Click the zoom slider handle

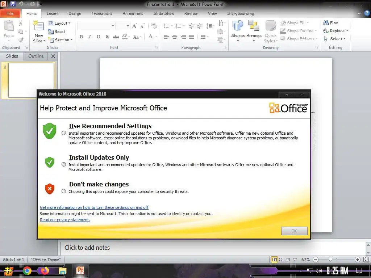point(330,259)
